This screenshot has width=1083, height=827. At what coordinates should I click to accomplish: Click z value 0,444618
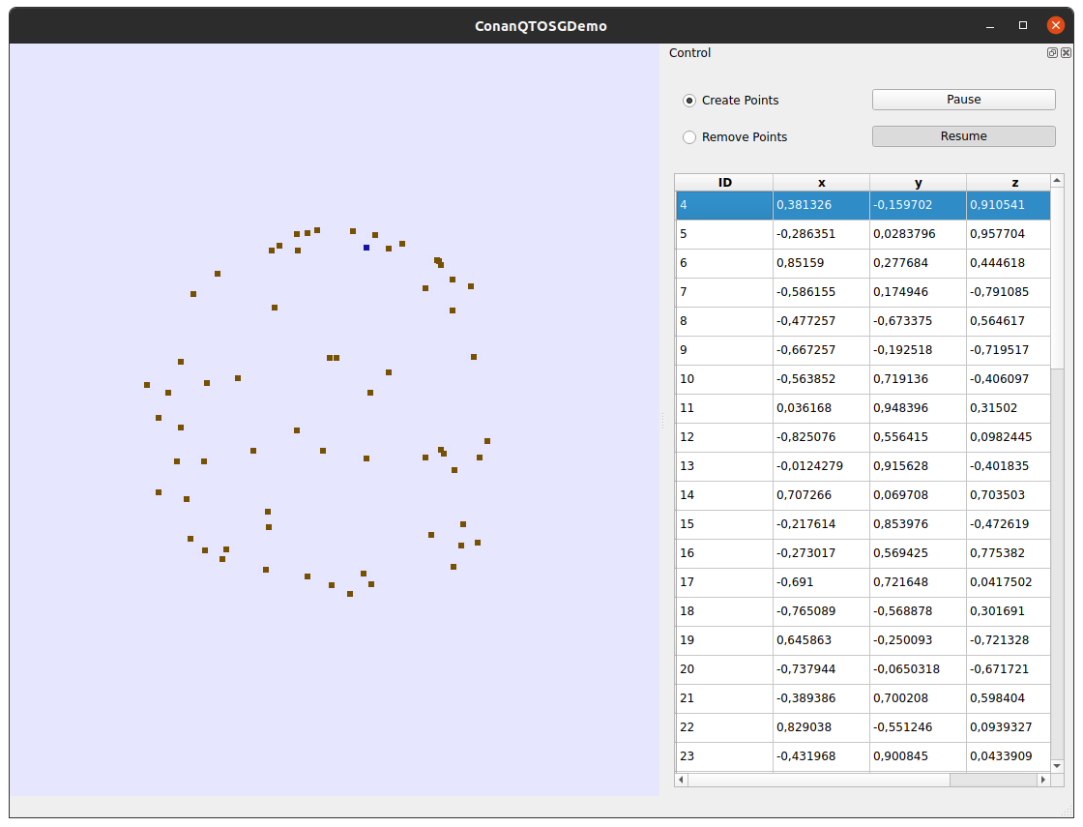[x=1009, y=263]
